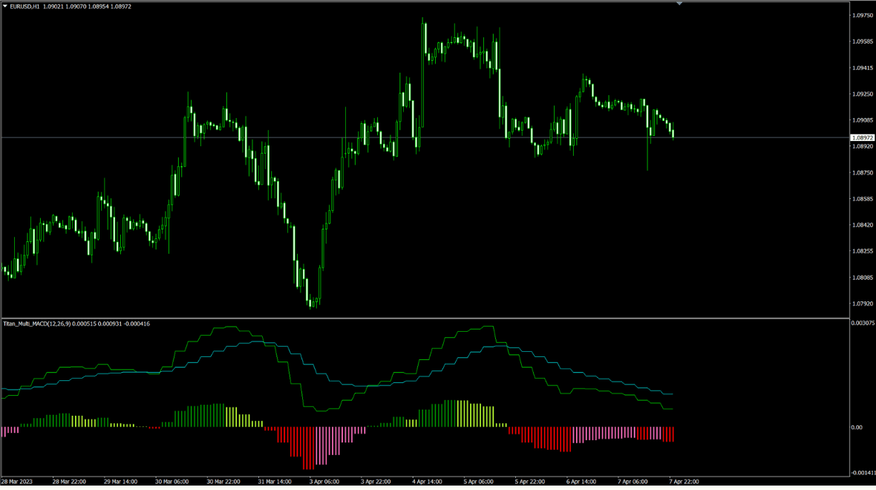
Task: Click the chart shift marker triangle
Action: pyautogui.click(x=679, y=4)
